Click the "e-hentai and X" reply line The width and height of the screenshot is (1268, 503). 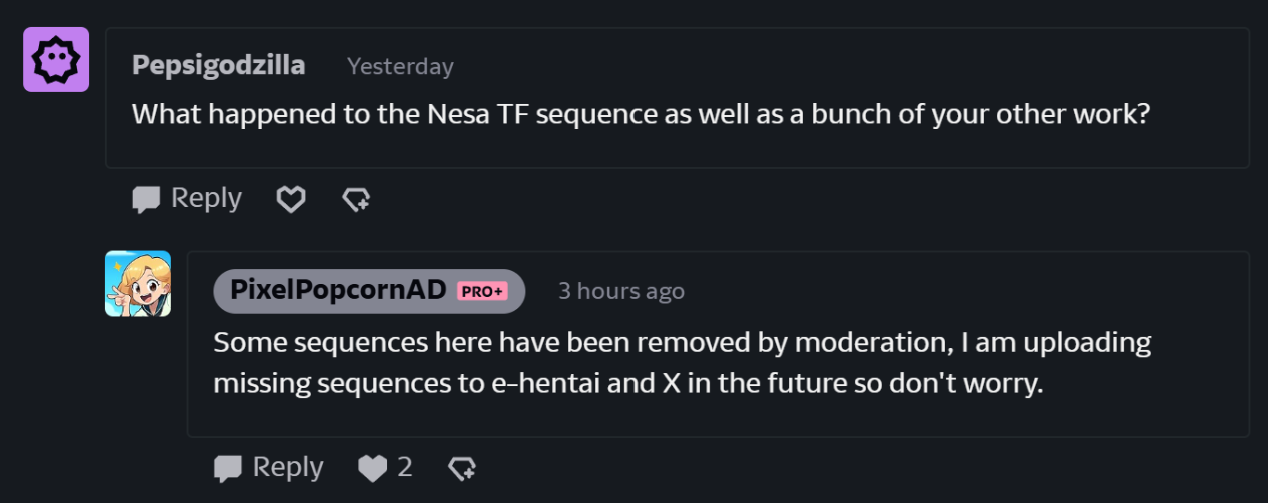[628, 383]
